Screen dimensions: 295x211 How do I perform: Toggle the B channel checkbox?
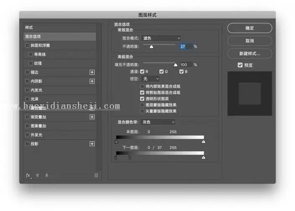pos(181,72)
